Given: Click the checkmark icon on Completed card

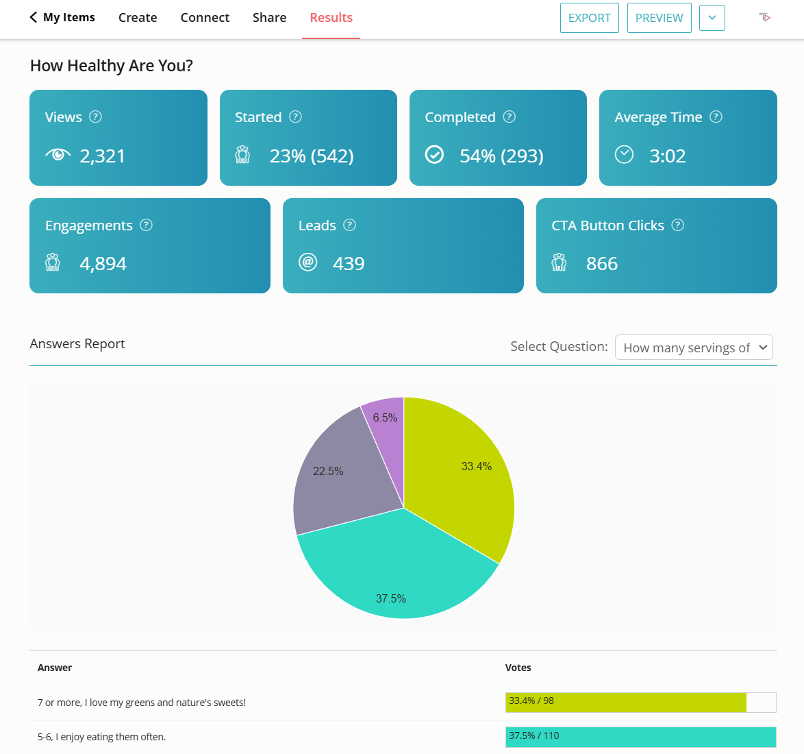Looking at the screenshot, I should (436, 155).
